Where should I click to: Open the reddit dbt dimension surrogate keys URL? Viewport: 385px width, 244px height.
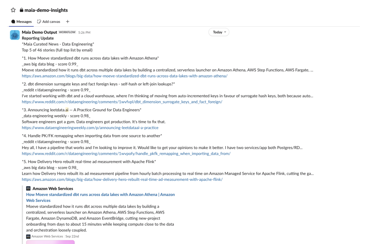click(122, 102)
